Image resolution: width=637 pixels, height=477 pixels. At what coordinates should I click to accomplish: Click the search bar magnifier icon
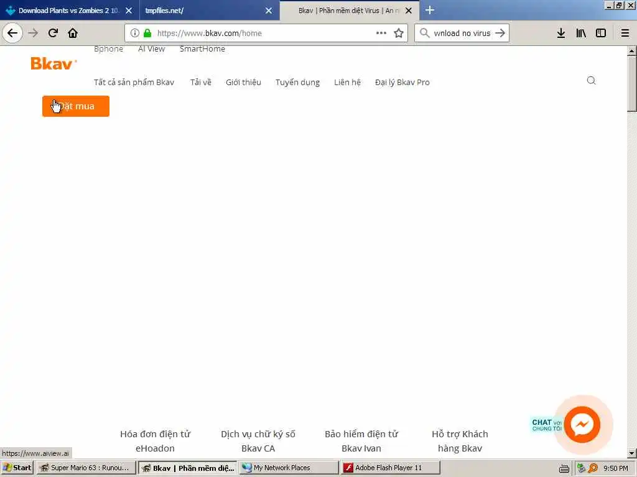click(x=424, y=33)
